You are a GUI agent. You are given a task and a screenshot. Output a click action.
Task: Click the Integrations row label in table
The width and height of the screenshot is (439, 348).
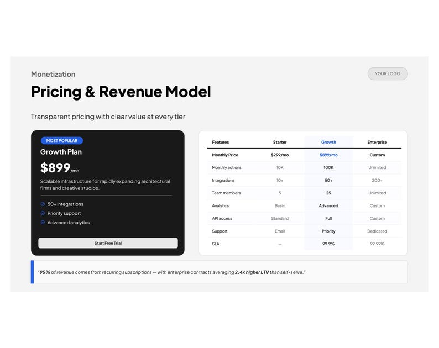click(223, 181)
